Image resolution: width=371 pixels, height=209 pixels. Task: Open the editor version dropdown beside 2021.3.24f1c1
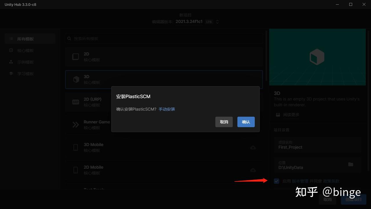[217, 21]
